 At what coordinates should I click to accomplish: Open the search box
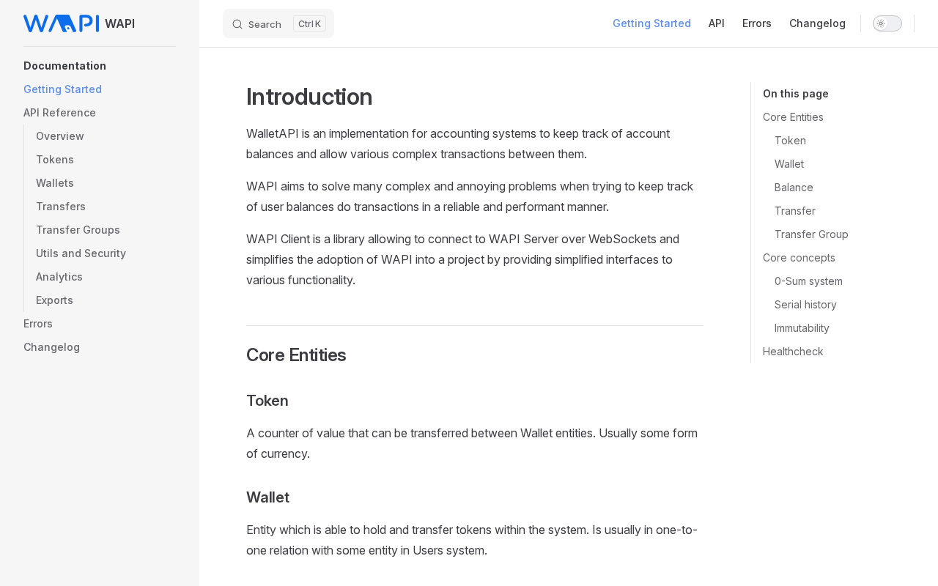click(278, 24)
